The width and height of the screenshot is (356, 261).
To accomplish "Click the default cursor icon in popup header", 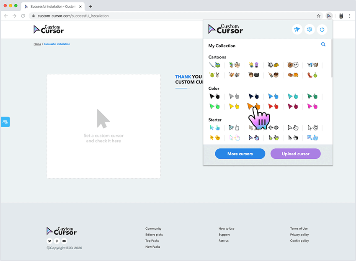I will pos(297,29).
